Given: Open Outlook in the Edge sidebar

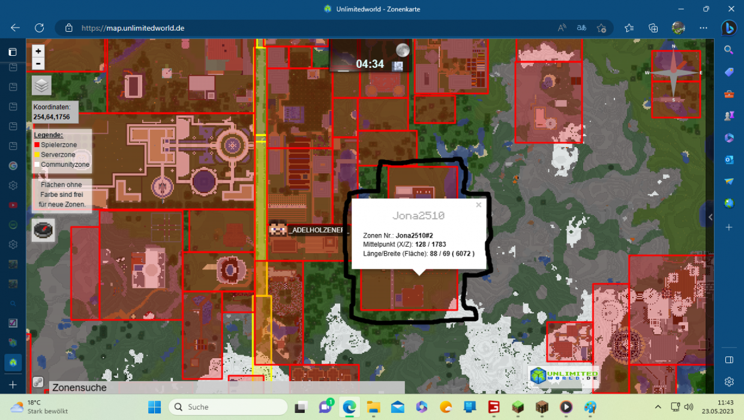Looking at the screenshot, I should [x=729, y=160].
